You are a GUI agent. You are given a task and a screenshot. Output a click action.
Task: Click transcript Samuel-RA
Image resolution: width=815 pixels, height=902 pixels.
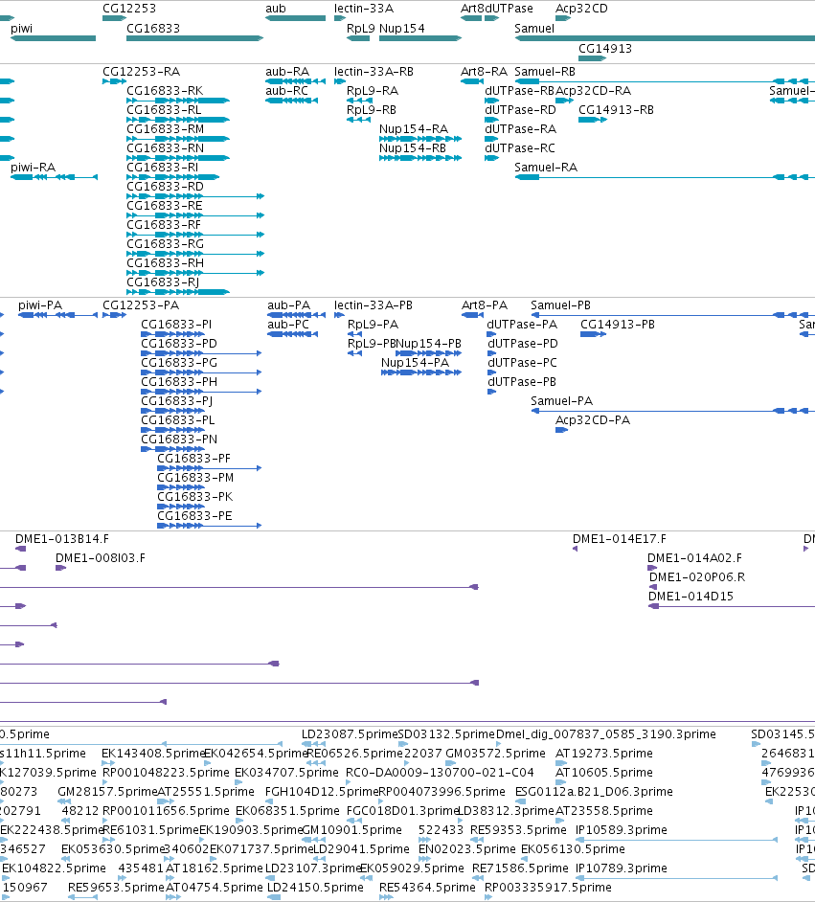click(546, 167)
